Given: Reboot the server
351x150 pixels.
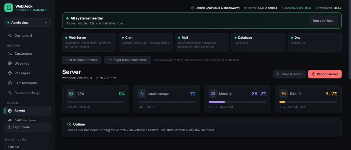Looking at the screenshot, I should pos(325,74).
